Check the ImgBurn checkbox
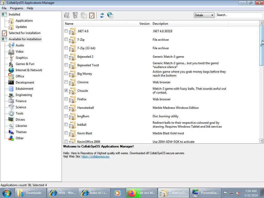The image size is (264, 198). click(x=66, y=116)
